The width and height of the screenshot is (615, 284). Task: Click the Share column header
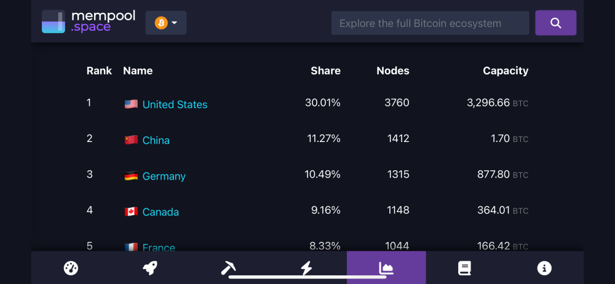click(x=325, y=71)
